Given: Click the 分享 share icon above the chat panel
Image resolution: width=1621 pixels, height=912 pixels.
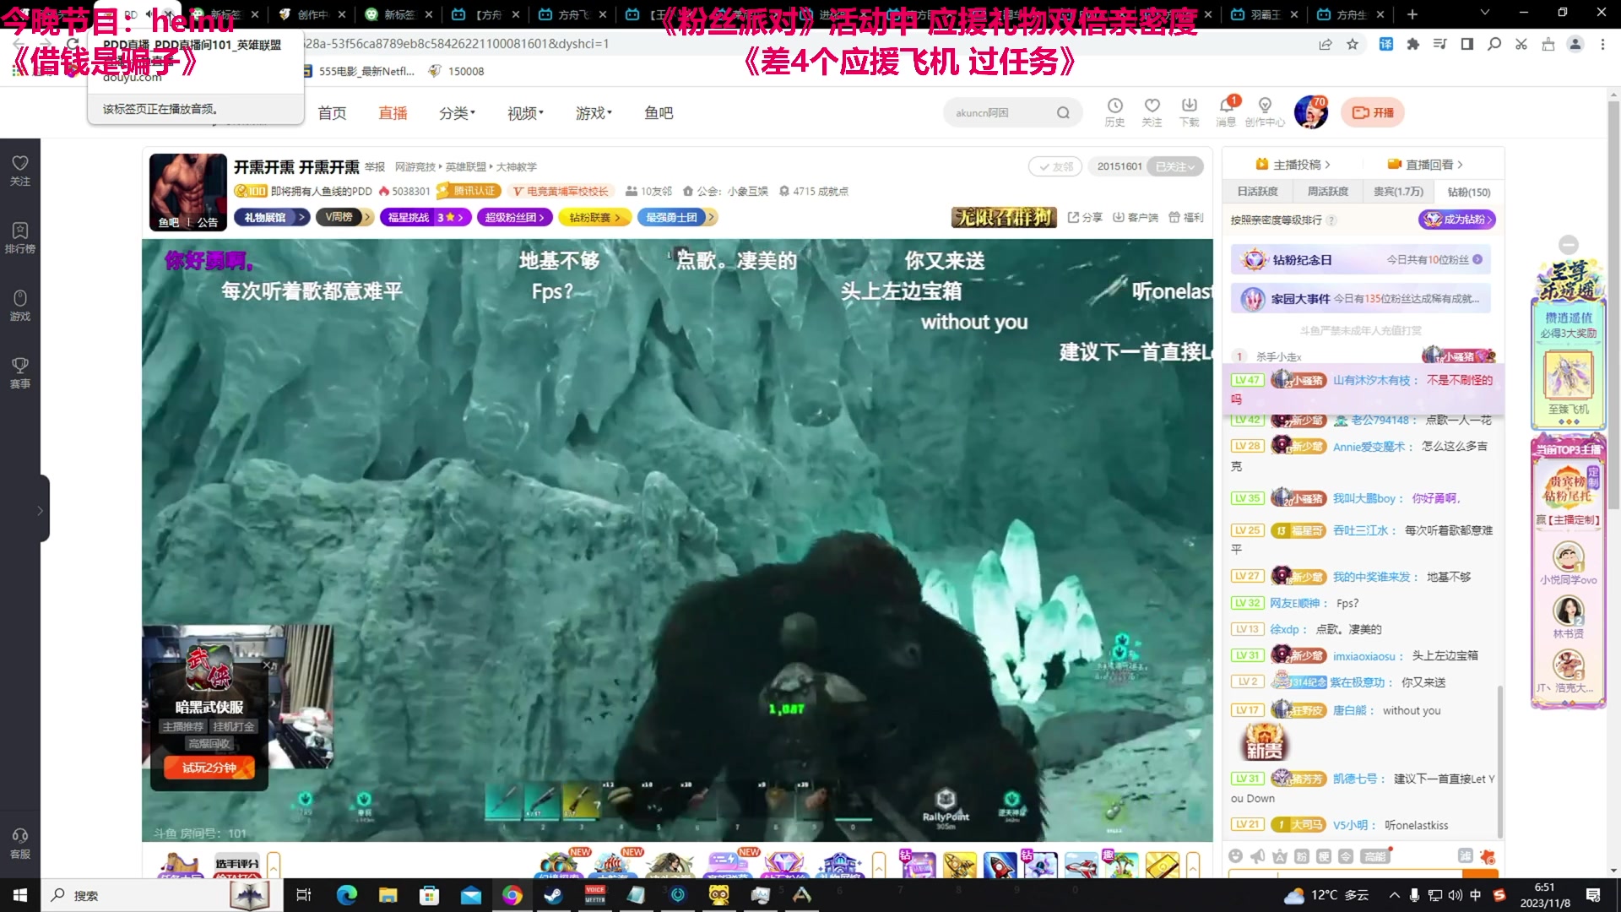Looking at the screenshot, I should coord(1085,217).
